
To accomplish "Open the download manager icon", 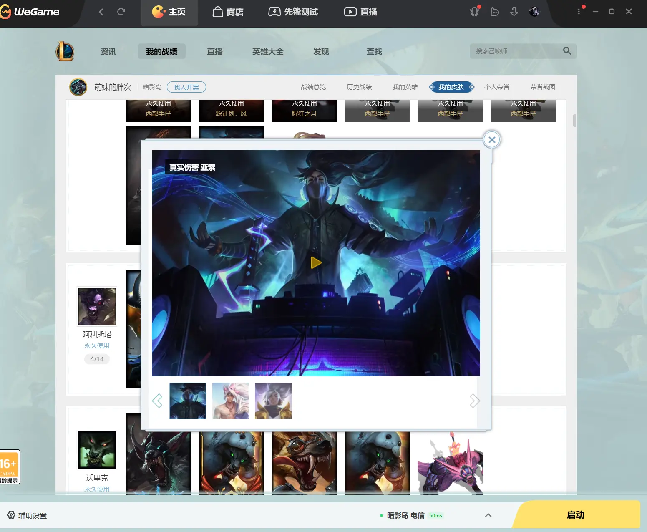I will (x=514, y=12).
